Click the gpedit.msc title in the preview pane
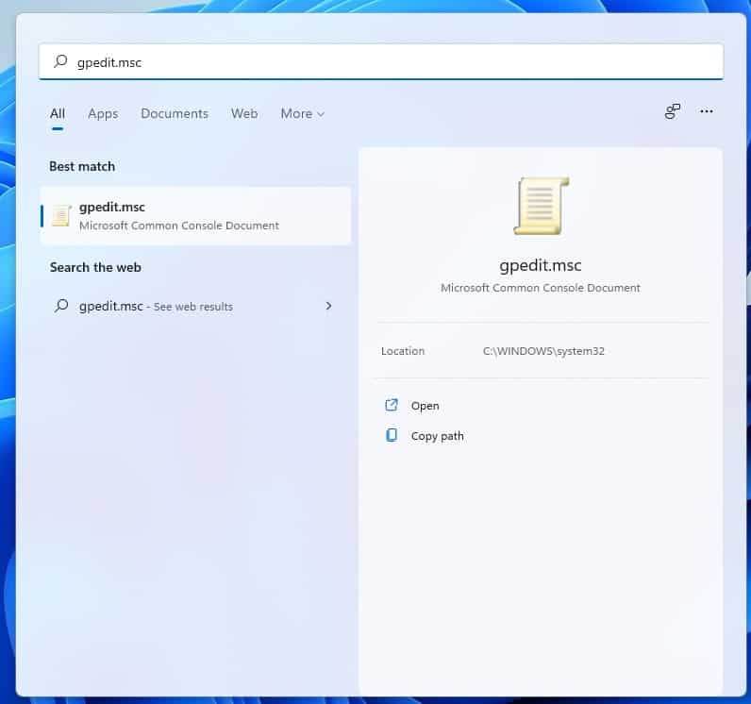The height and width of the screenshot is (704, 751). [541, 265]
